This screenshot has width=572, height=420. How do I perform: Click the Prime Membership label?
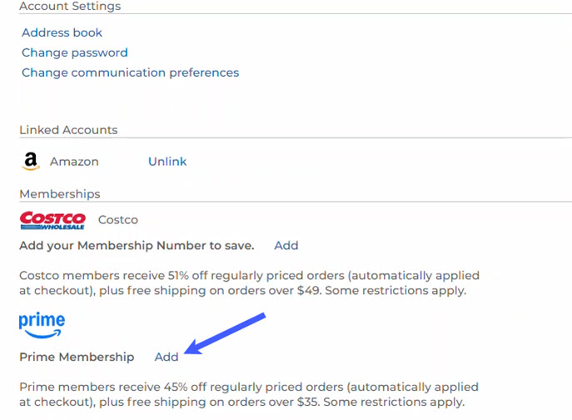[x=77, y=357]
